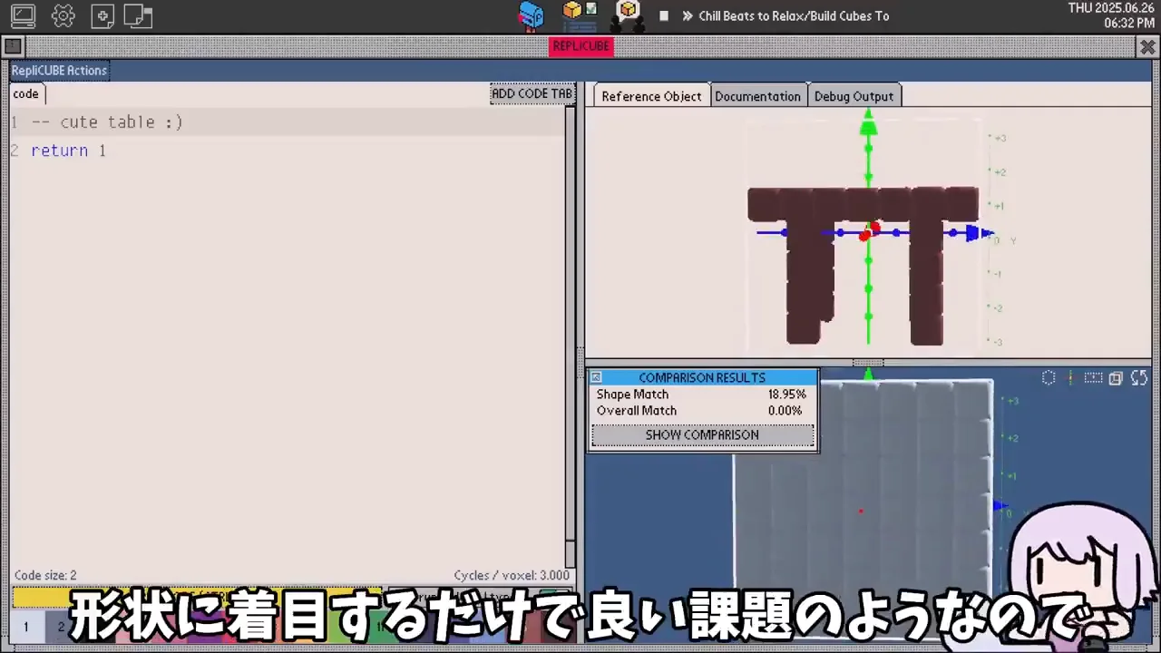
Task: Click the Overall Match 0.00% value
Action: click(785, 411)
